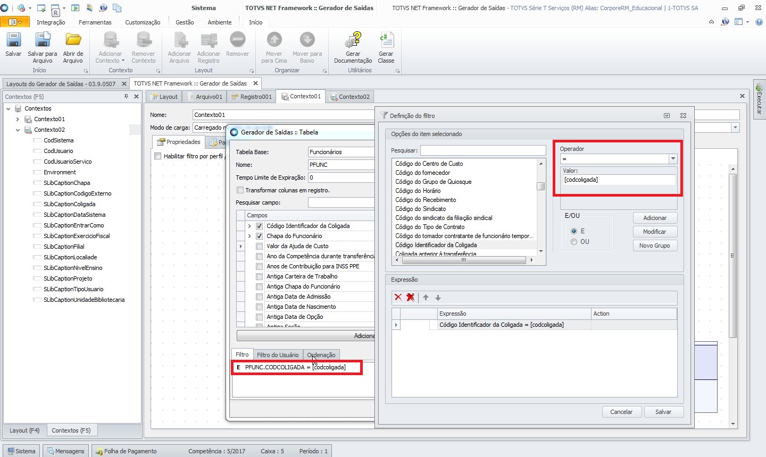This screenshot has width=766, height=457.
Task: Collapse the Contextos tree root
Action: point(8,108)
